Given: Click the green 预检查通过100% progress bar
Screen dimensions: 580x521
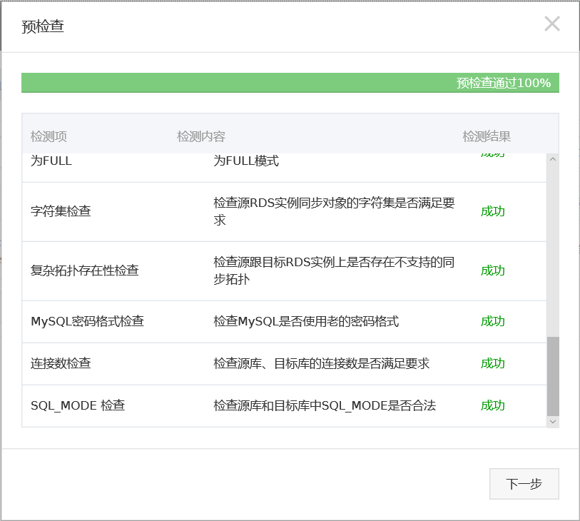Looking at the screenshot, I should pos(290,83).
